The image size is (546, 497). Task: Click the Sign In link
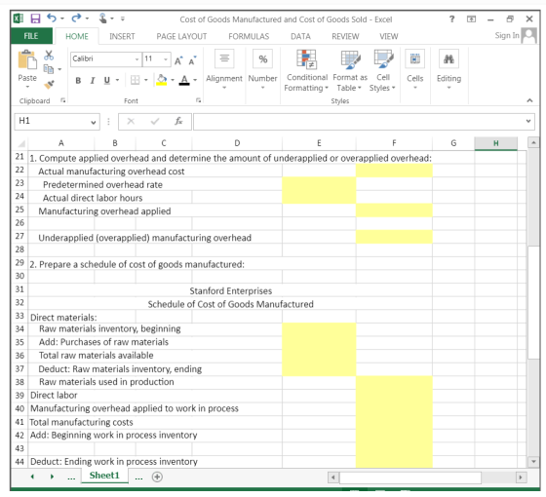(507, 35)
